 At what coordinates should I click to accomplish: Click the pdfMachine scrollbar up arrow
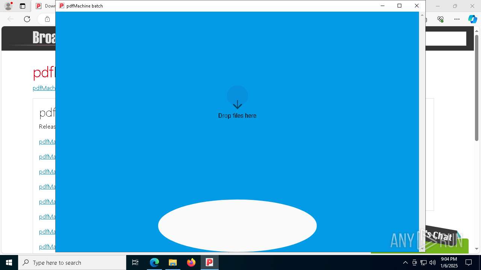422,15
